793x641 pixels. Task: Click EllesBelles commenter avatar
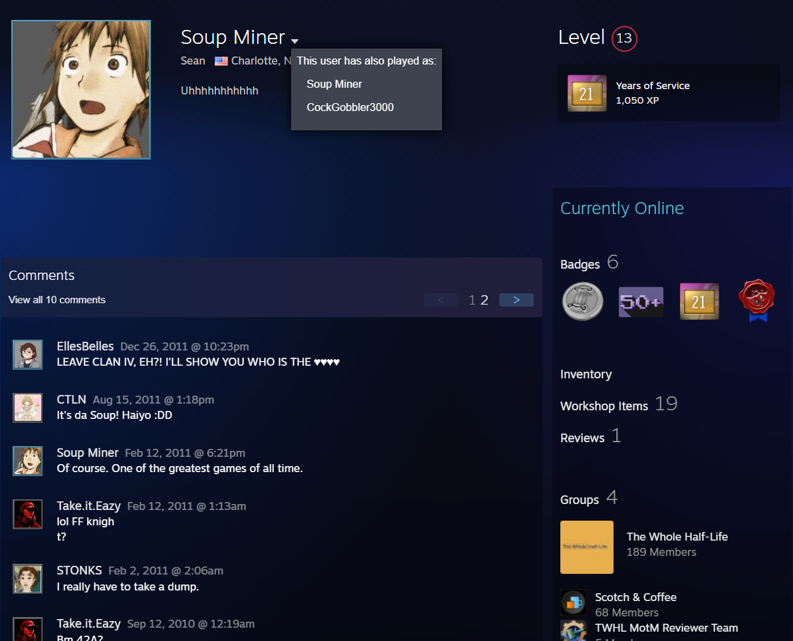pos(28,354)
